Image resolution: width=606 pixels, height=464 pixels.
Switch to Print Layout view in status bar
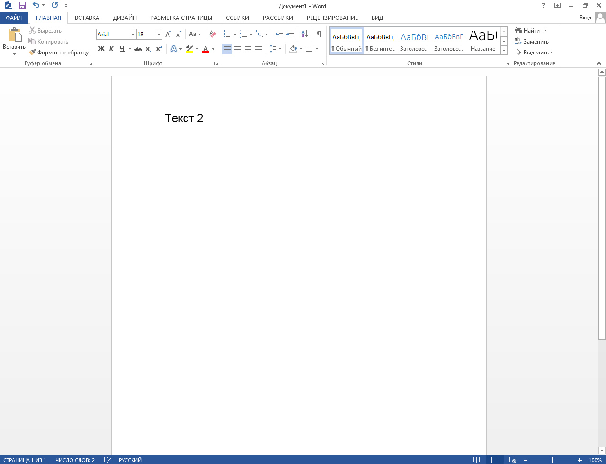(x=495, y=460)
